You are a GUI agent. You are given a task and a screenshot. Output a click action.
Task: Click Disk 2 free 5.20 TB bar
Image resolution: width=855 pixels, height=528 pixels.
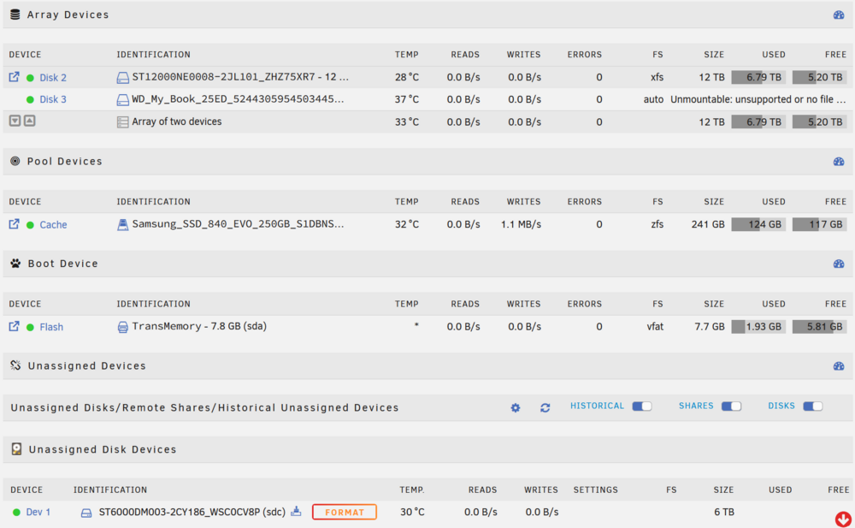[820, 77]
